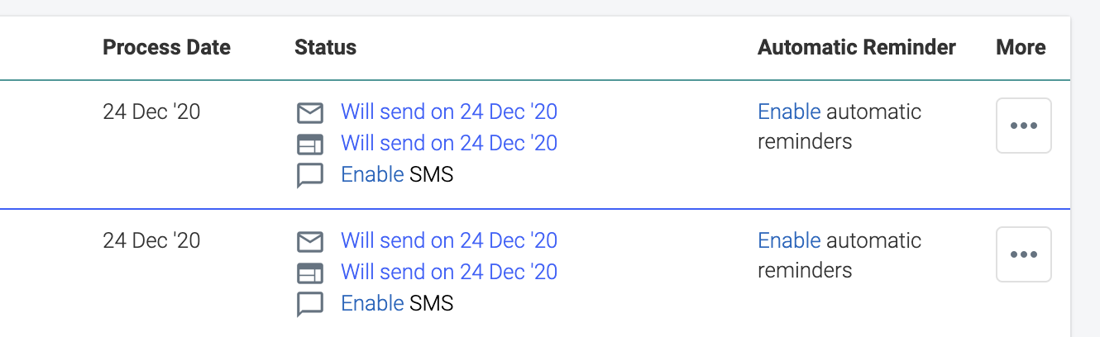Enable automatic reminders in first row
The height and width of the screenshot is (337, 1100).
(789, 112)
